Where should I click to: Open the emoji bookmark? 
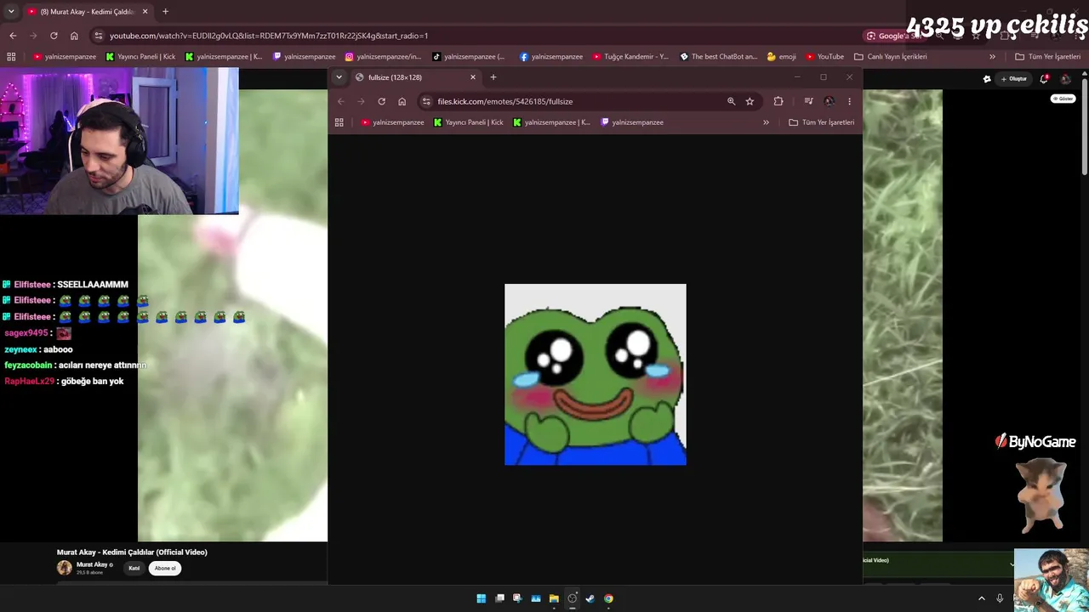(x=782, y=57)
